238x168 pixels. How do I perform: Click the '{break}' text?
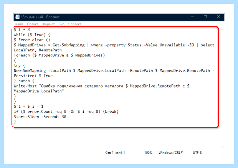coord(111,112)
